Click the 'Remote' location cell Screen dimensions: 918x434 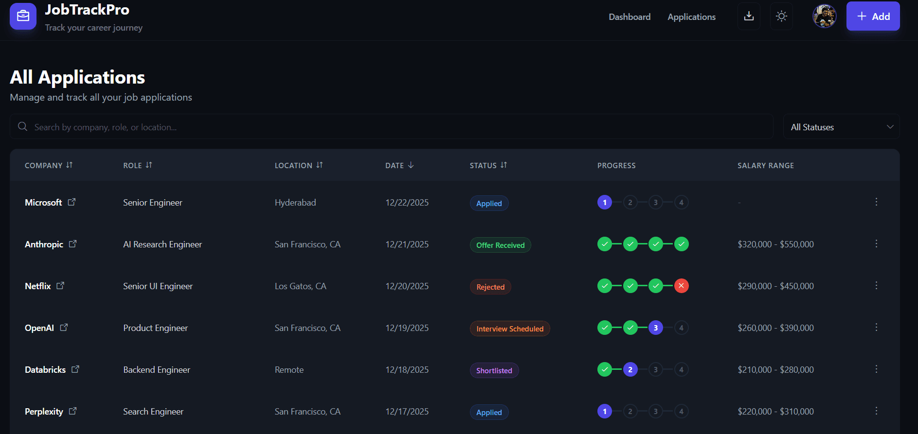coord(289,369)
